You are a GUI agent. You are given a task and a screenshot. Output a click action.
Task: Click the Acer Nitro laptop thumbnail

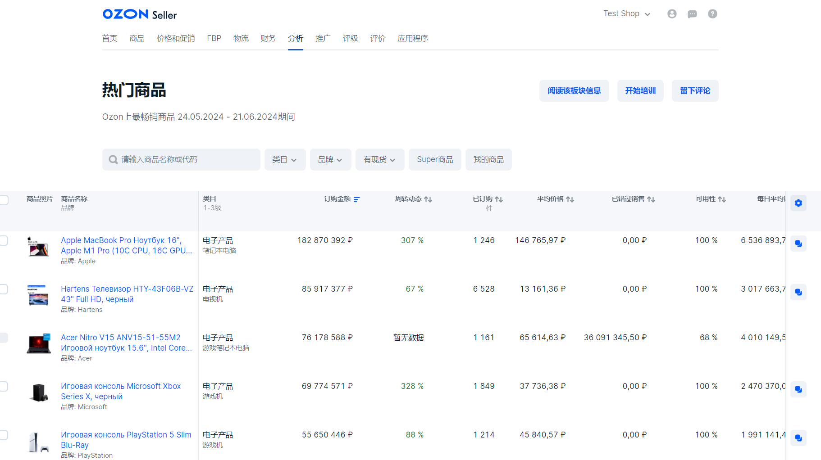coord(38,344)
